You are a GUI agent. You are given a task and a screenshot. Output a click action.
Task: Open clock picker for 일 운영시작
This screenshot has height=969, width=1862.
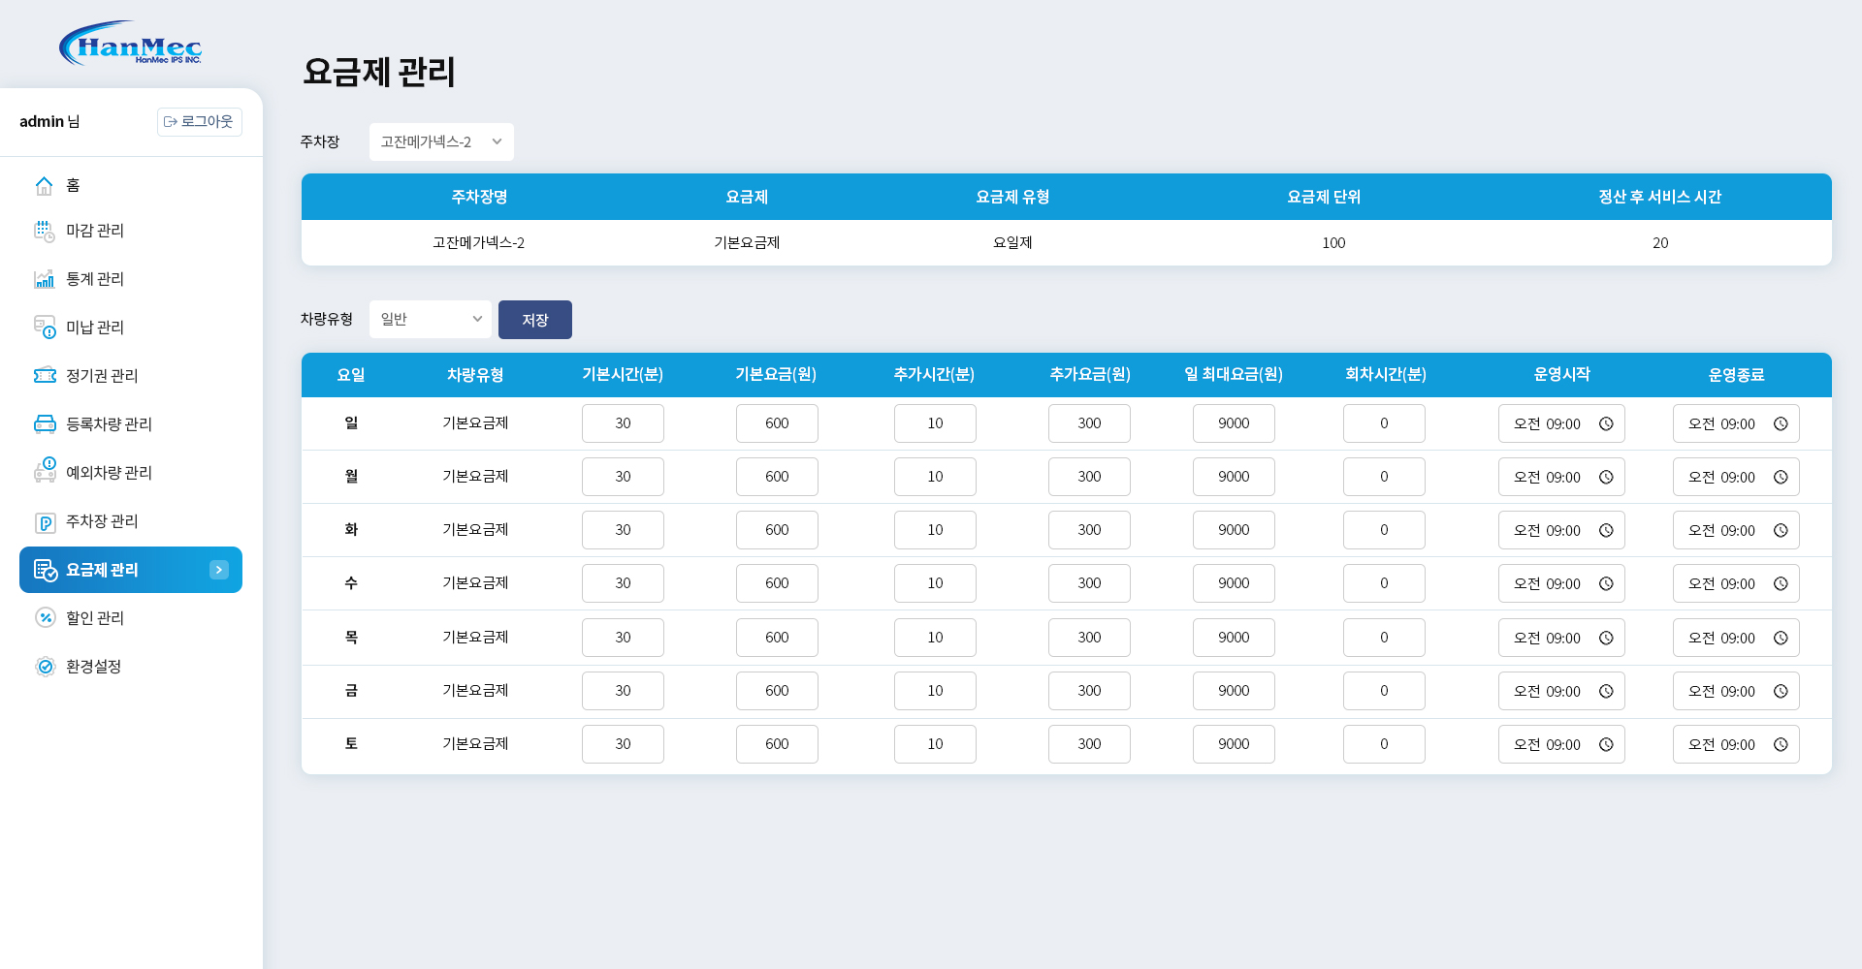(1606, 423)
